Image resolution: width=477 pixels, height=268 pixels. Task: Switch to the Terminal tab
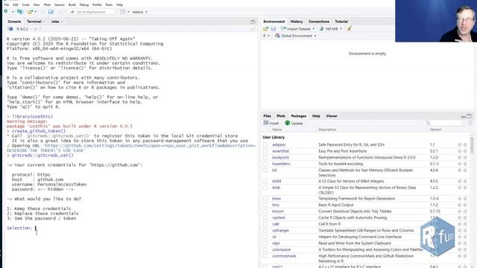(x=34, y=22)
